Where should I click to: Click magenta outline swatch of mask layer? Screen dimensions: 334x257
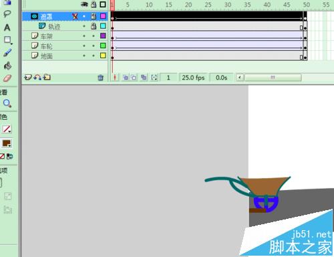click(x=103, y=16)
